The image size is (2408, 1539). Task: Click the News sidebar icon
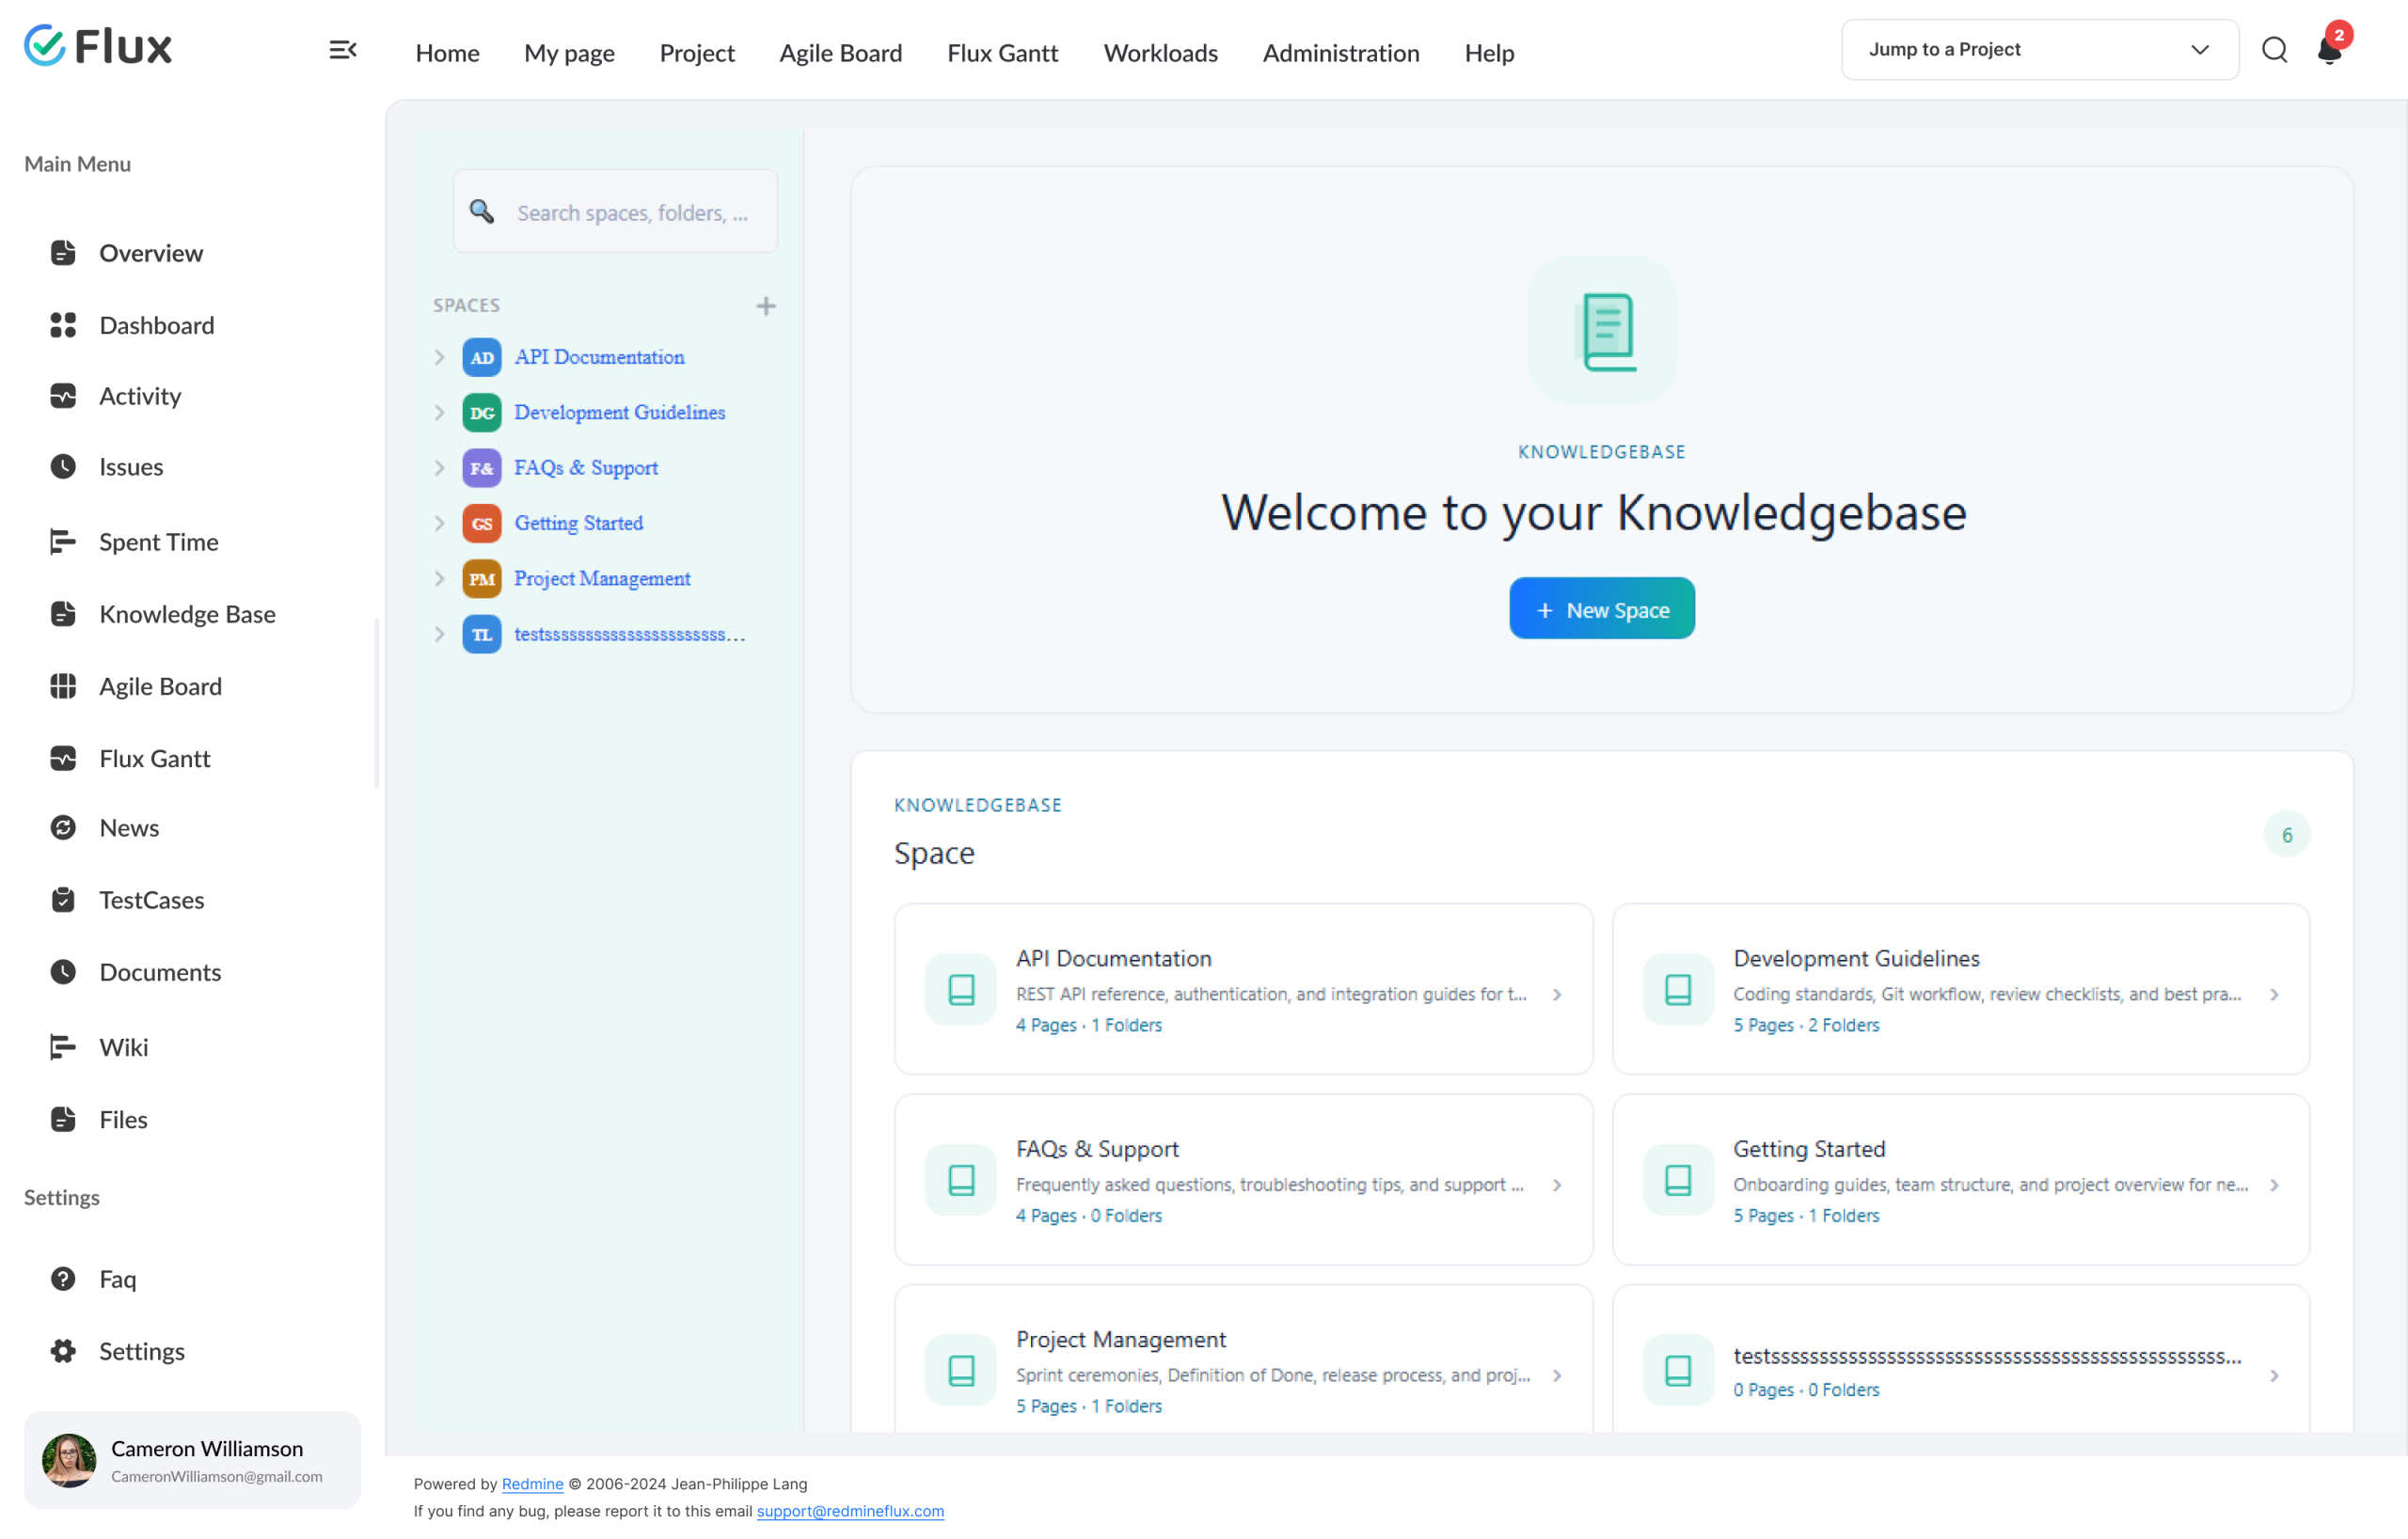point(63,827)
